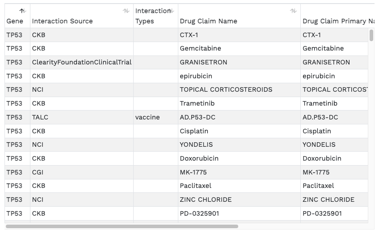Click the horizontal scrollbar at bottom
This screenshot has width=379, height=234.
click(122, 226)
